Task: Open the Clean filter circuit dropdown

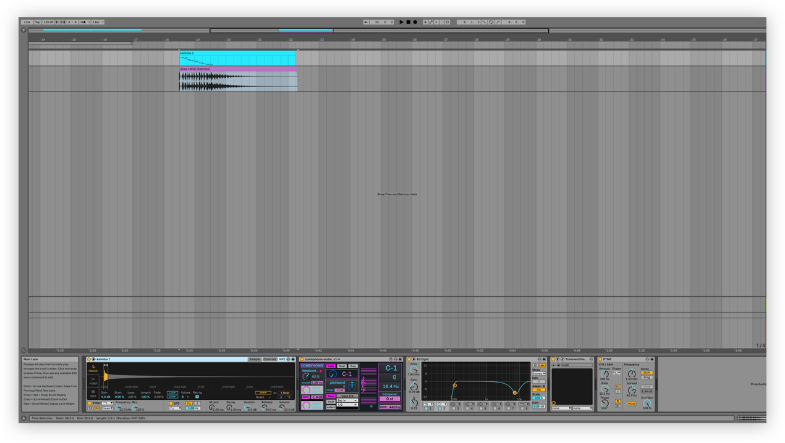Action: coord(107,408)
